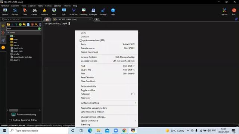Click the new file icon in SFTP toolbar

click(x=28, y=25)
